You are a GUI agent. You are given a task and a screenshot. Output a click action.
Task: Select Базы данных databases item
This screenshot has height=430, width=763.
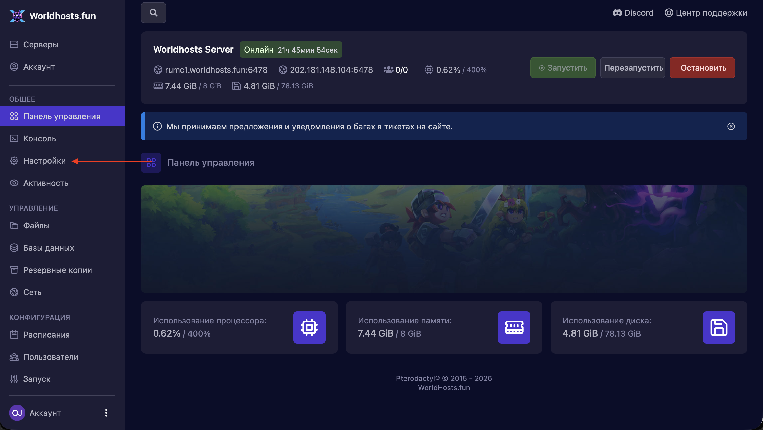click(49, 248)
